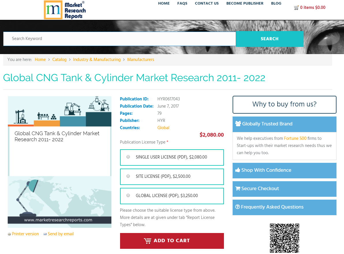Click the thumbs-up icon on Shop With Confidence
Image resolution: width=344 pixels, height=254 pixels.
tap(238, 170)
